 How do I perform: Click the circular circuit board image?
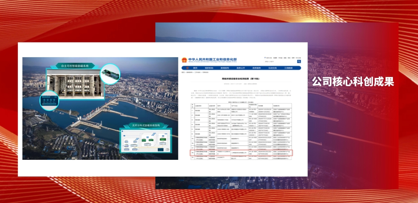coord(110,75)
